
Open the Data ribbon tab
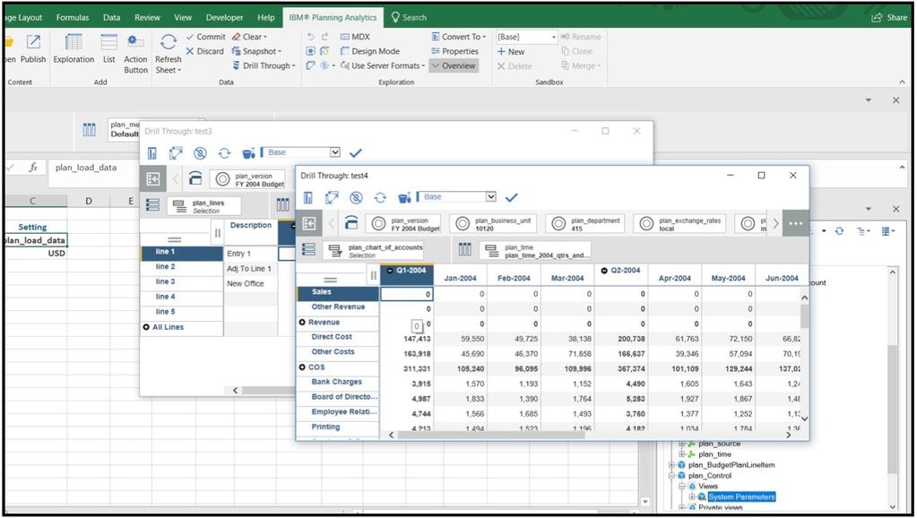pos(112,18)
